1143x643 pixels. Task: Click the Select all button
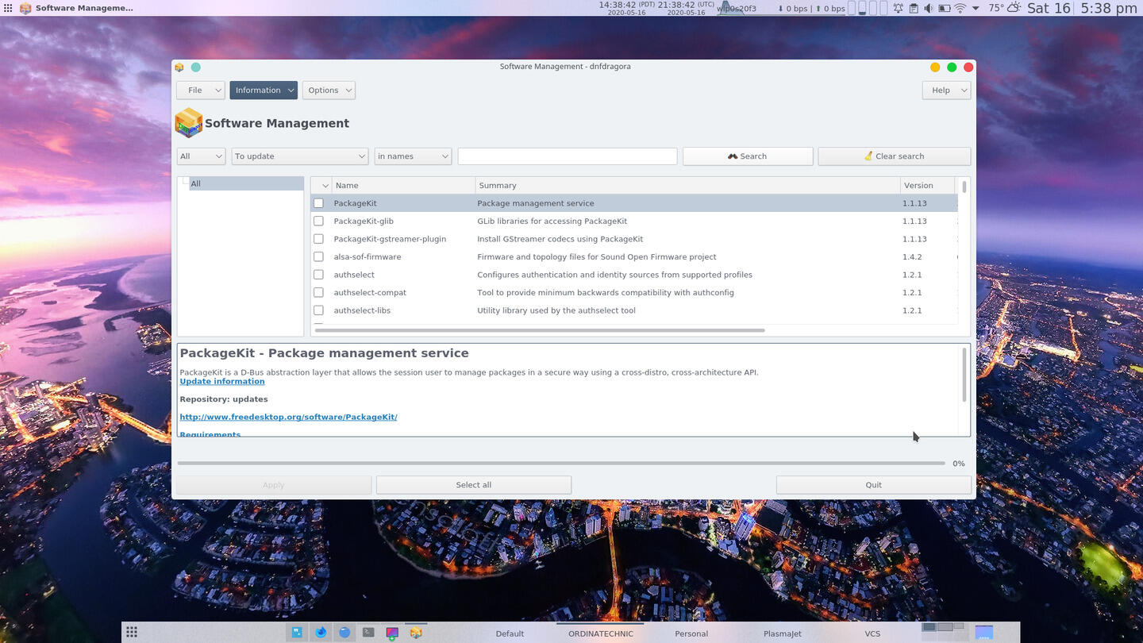(x=474, y=485)
